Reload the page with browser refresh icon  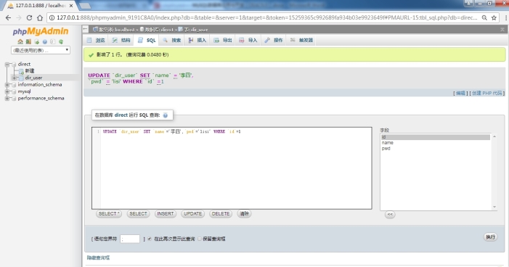pos(29,18)
